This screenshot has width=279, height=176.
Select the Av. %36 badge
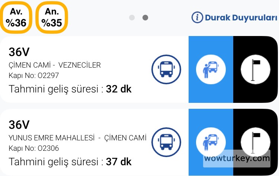[x=16, y=17]
